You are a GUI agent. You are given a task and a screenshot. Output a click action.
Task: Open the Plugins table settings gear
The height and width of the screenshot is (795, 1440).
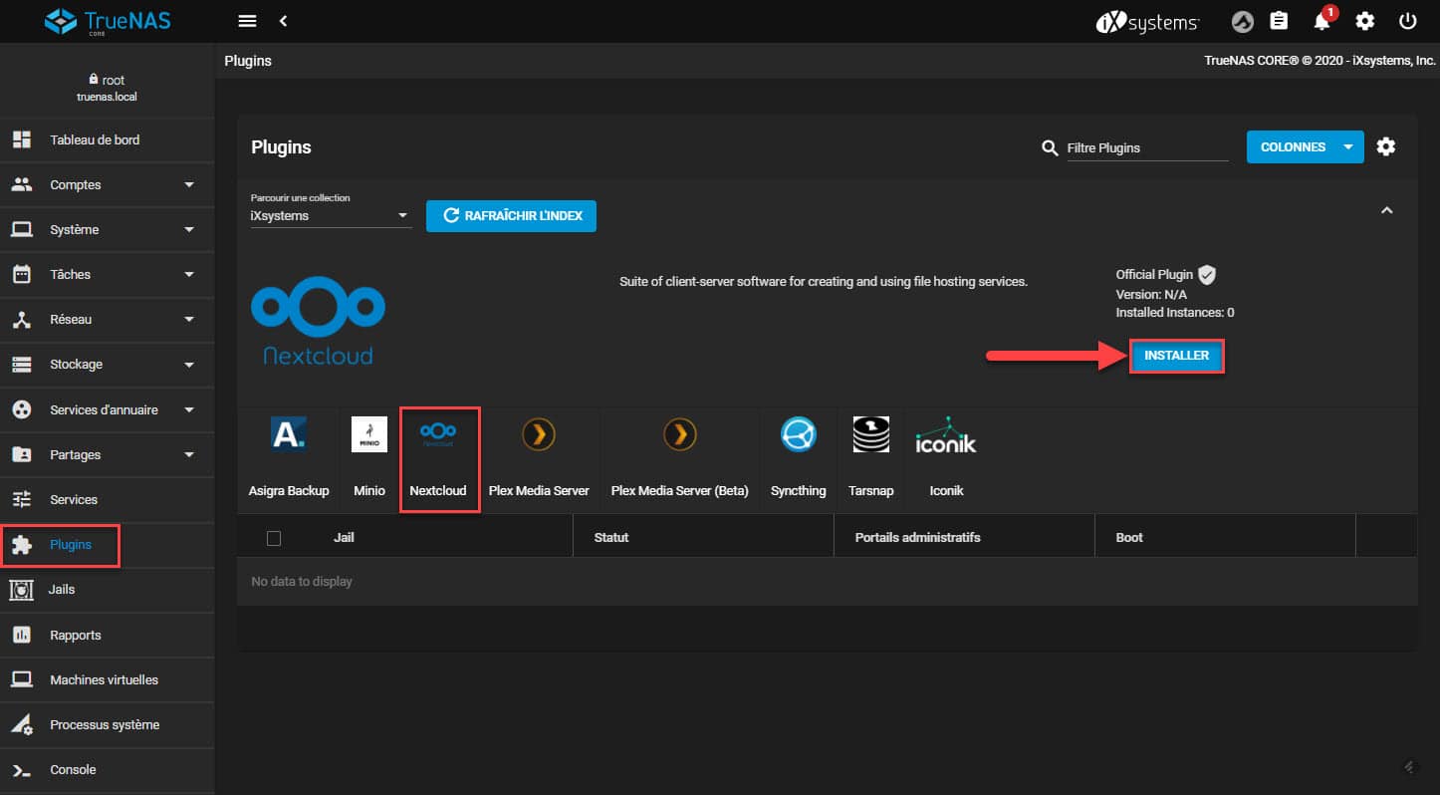click(1386, 146)
